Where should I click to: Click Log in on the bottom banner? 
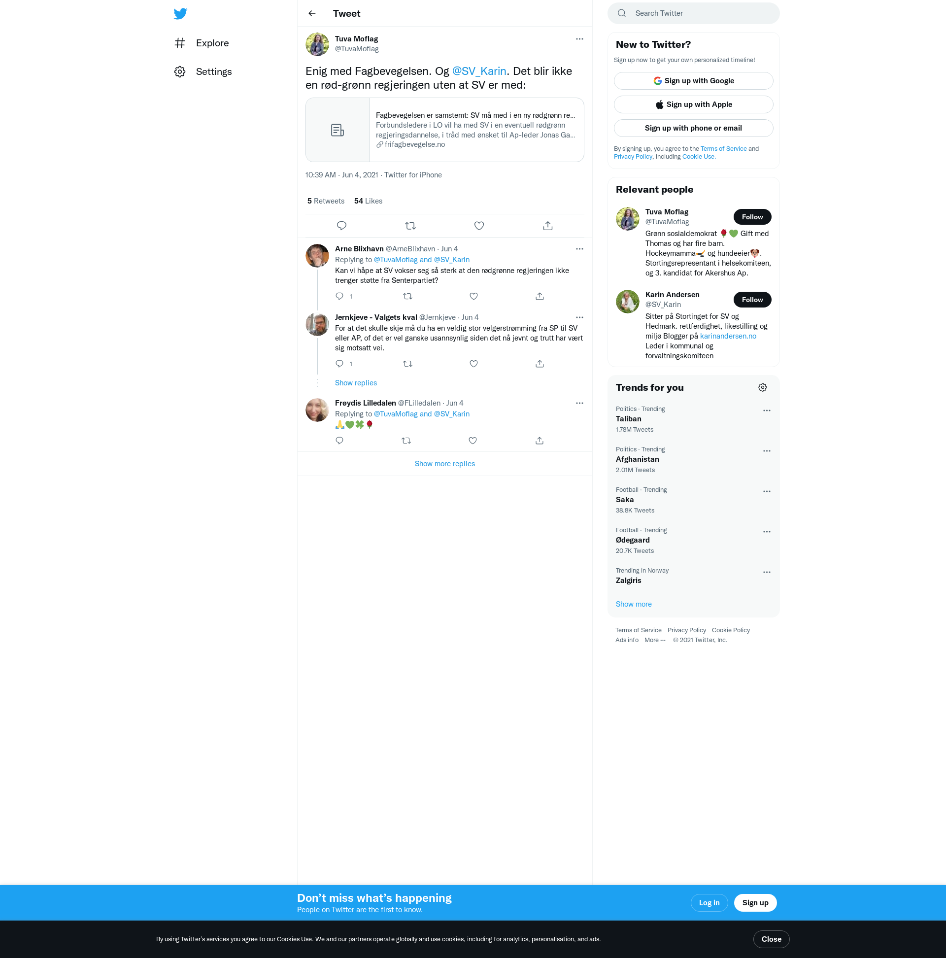[x=709, y=903]
